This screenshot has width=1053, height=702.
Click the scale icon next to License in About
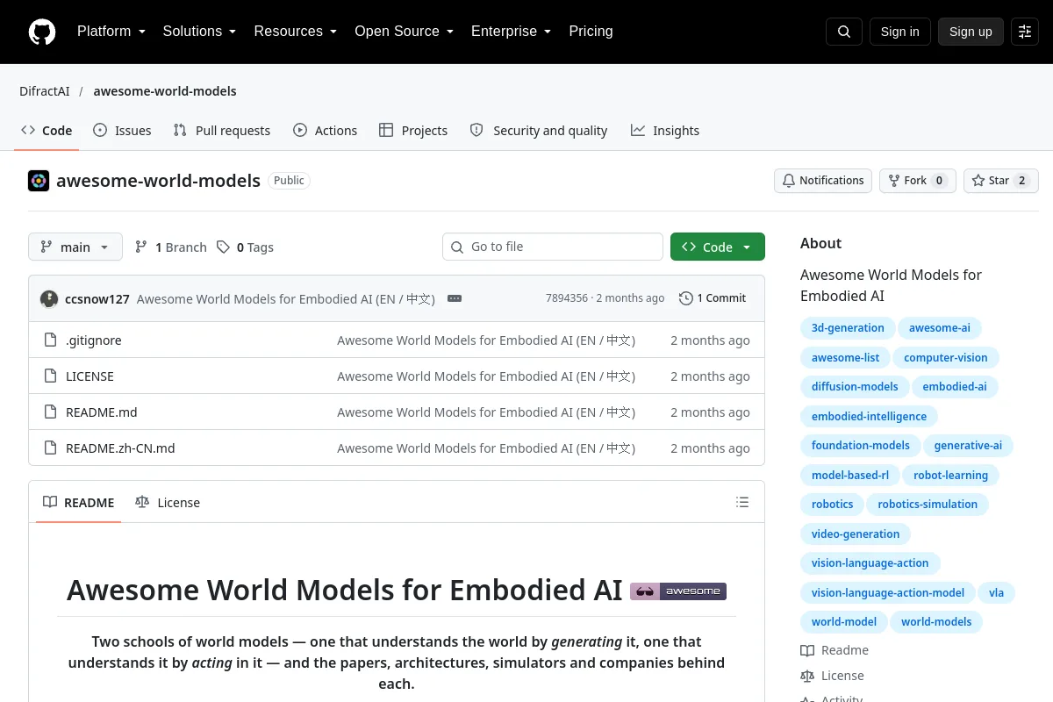click(807, 676)
